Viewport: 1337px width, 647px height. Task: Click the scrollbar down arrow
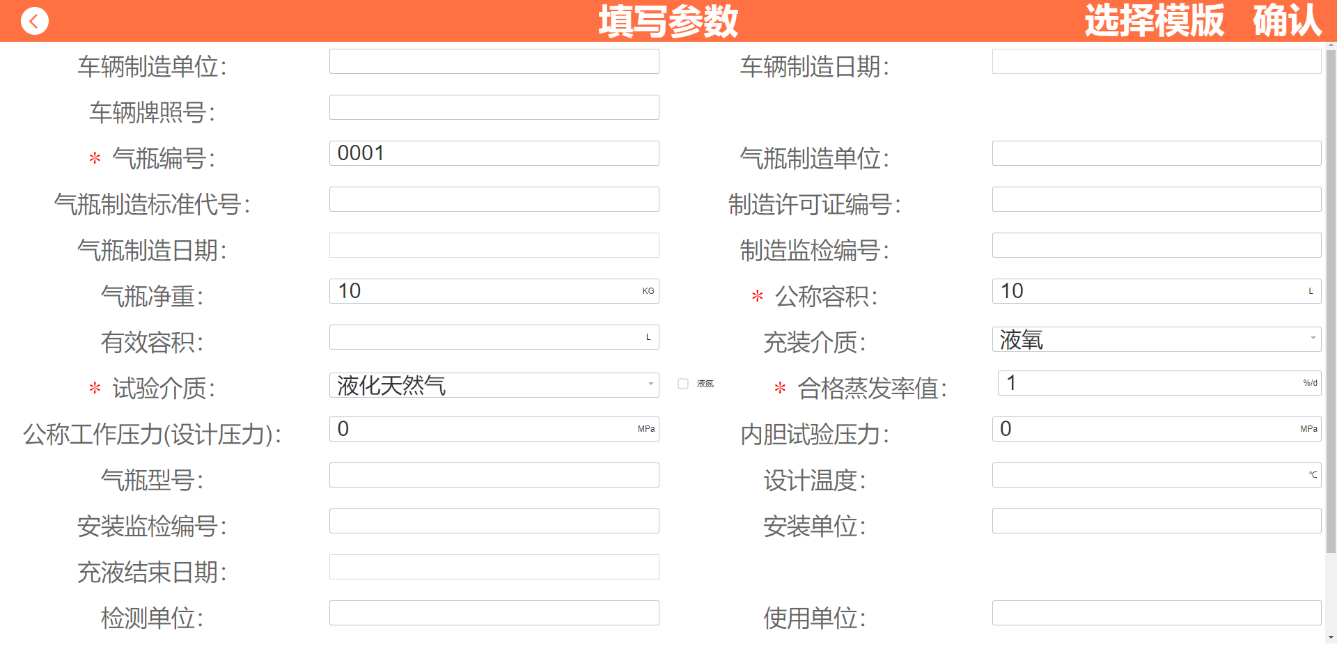point(1331,637)
